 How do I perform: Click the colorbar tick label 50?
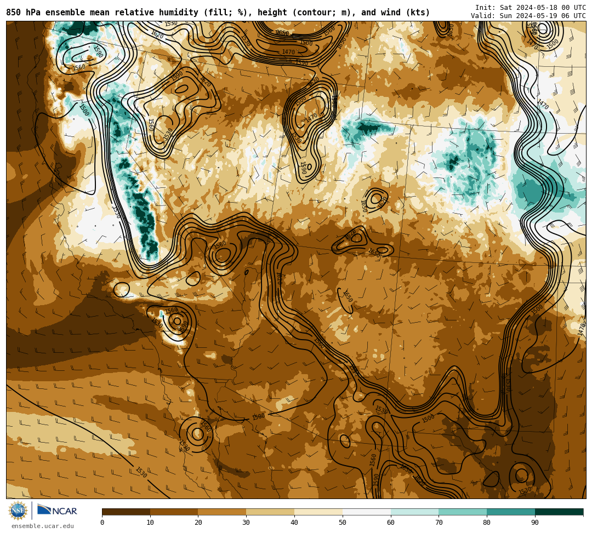[x=343, y=523]
